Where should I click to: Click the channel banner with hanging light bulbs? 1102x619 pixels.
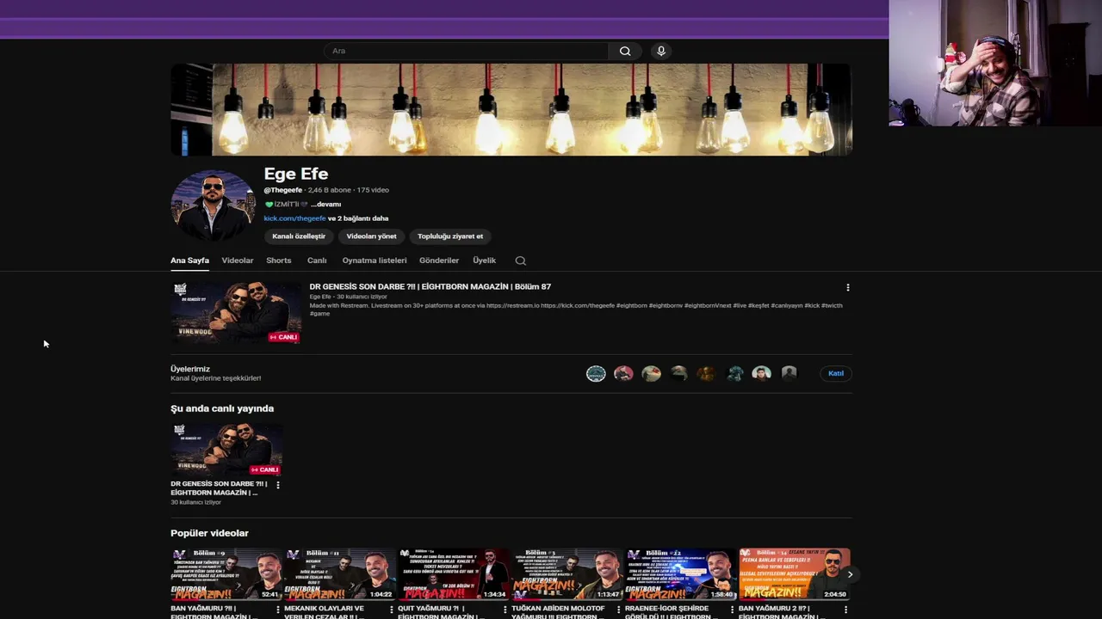[x=511, y=109]
